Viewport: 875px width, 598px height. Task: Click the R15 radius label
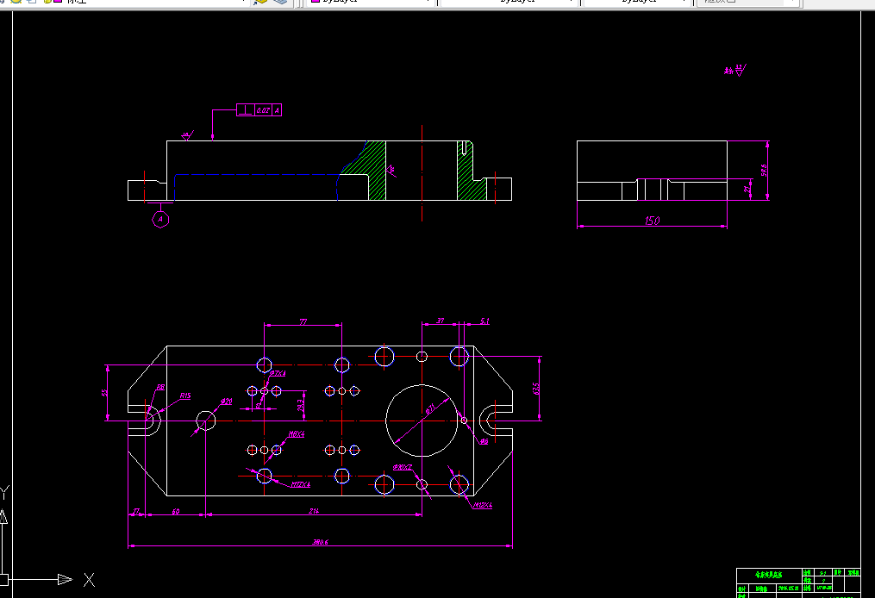click(x=185, y=396)
